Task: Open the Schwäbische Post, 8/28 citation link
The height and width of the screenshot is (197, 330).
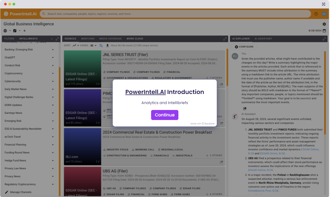Action: (x=263, y=191)
